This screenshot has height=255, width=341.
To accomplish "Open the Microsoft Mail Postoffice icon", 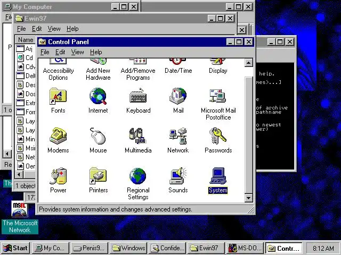I will tap(218, 97).
